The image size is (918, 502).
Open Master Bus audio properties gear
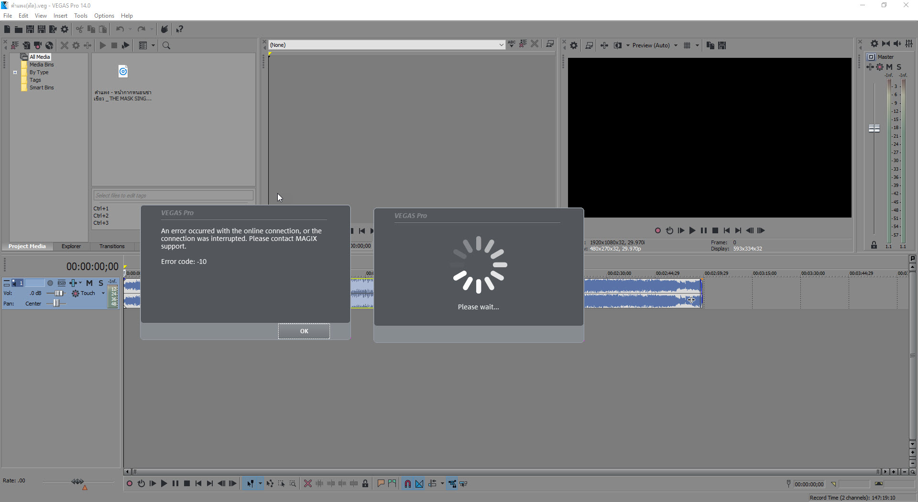coord(874,44)
